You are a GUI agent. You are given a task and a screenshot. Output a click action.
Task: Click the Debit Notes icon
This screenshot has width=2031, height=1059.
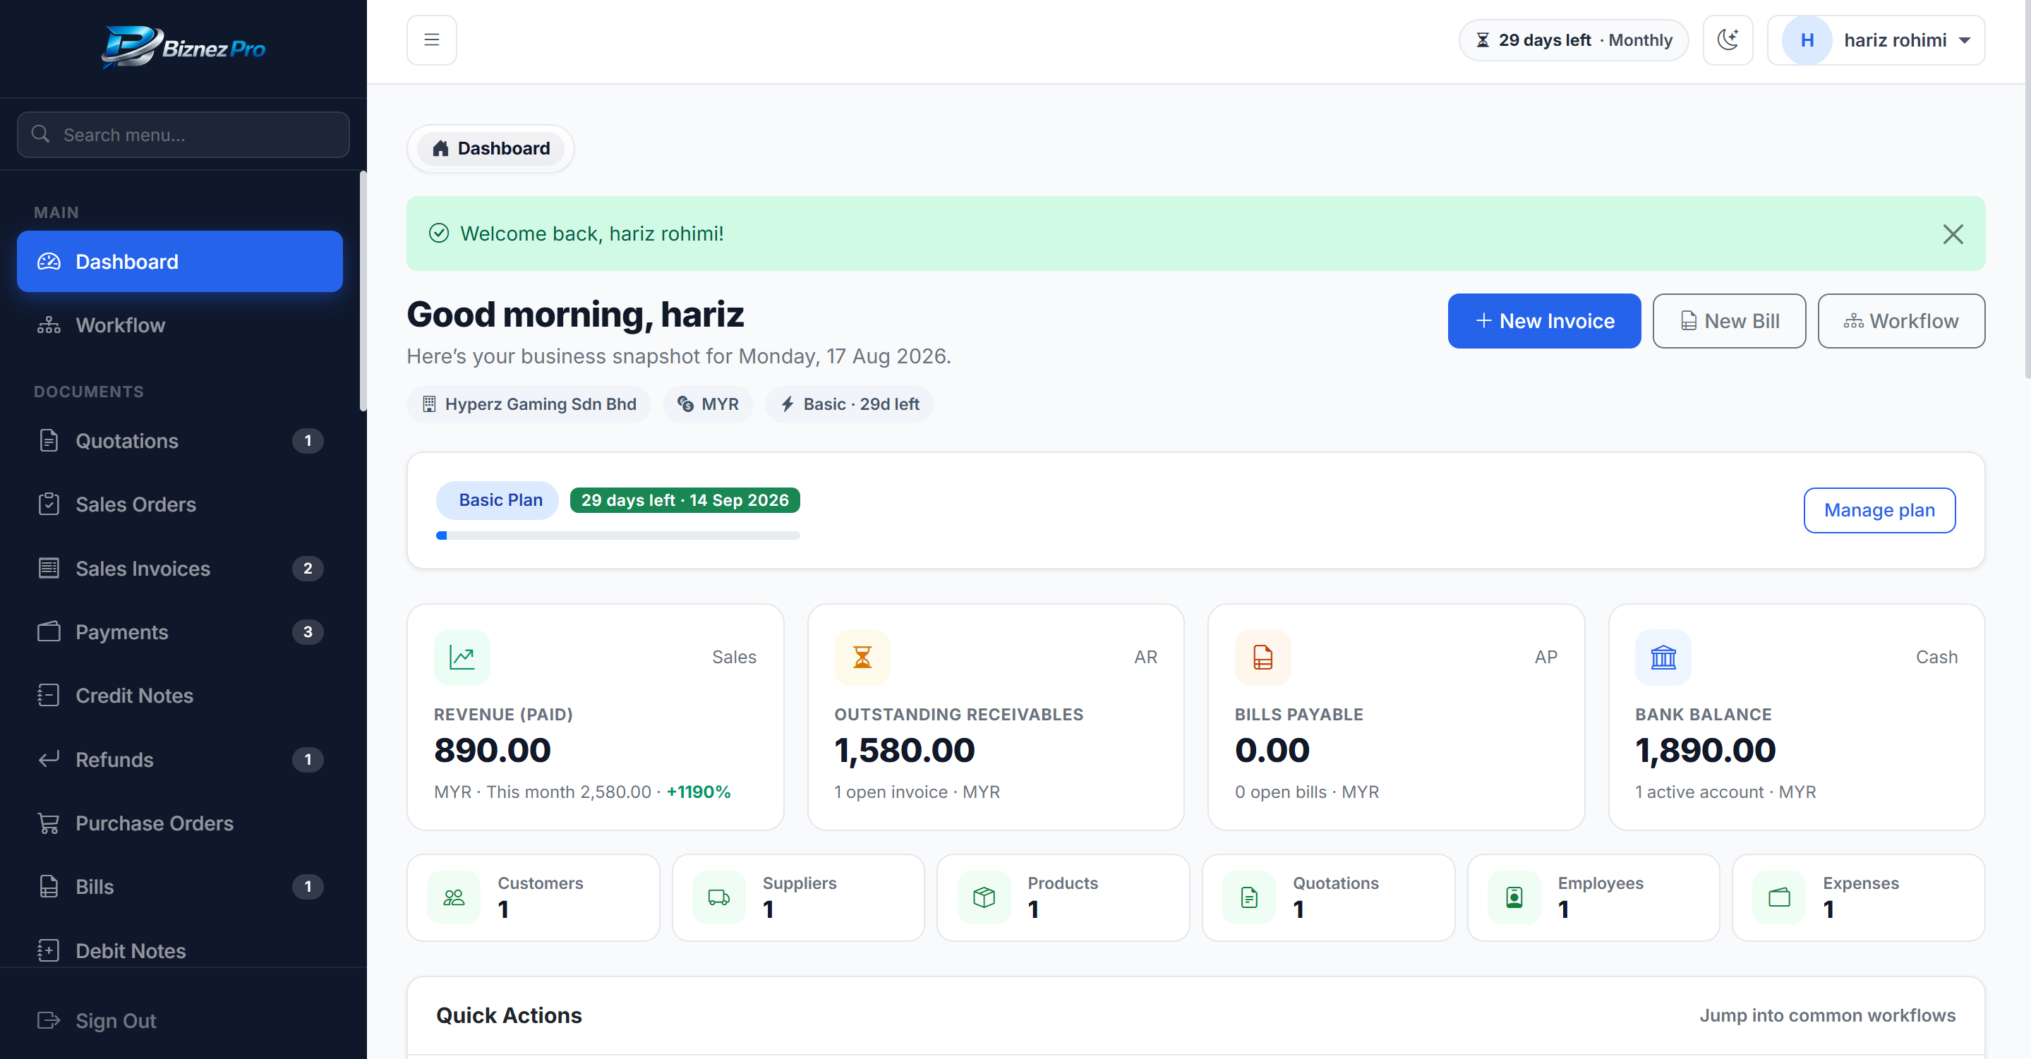tap(48, 950)
